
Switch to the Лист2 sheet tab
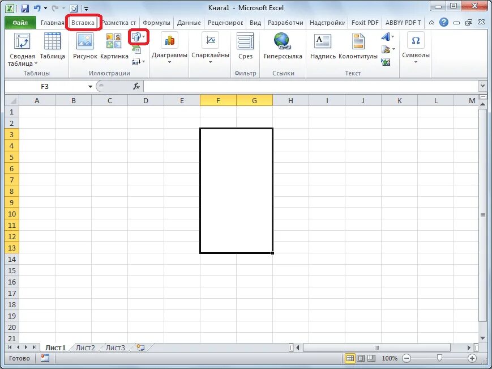point(85,347)
